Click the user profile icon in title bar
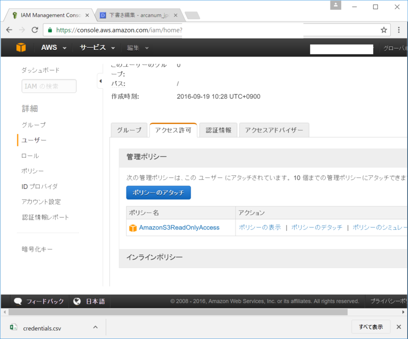 [336, 7]
